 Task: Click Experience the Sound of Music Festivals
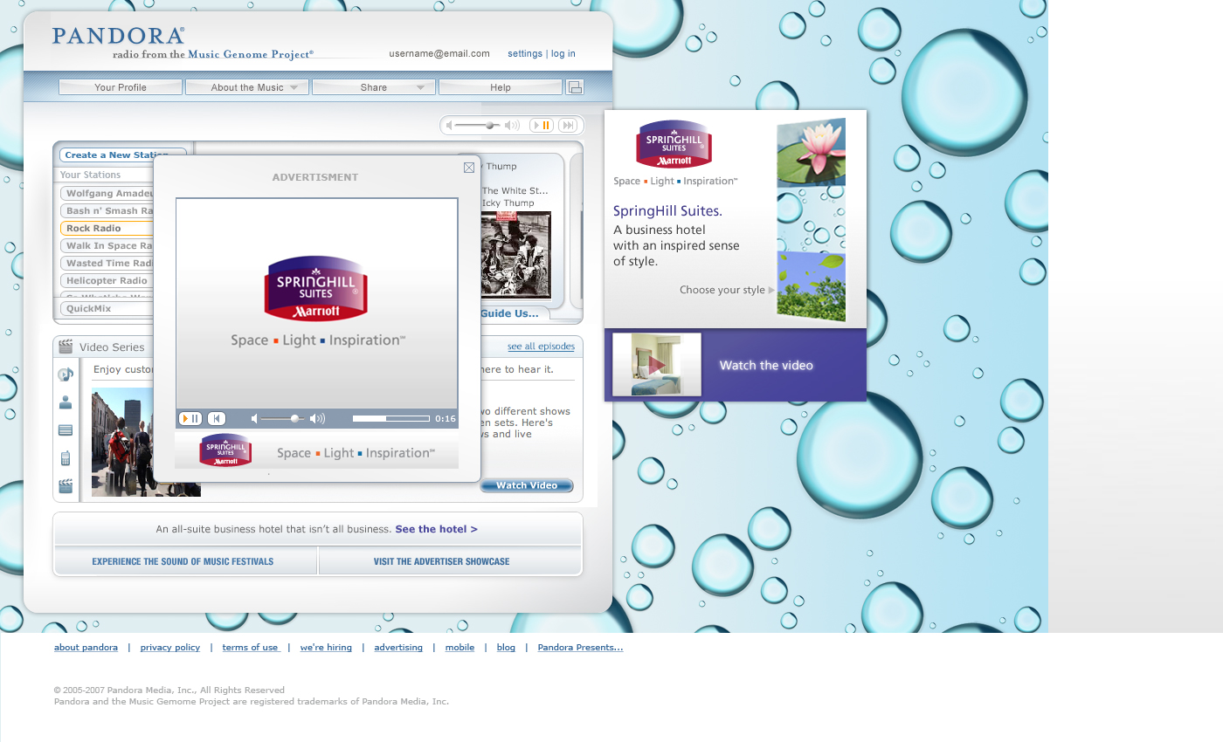(183, 561)
